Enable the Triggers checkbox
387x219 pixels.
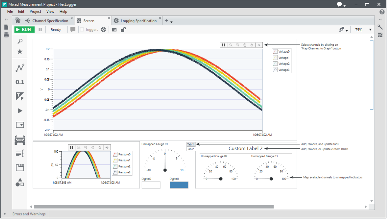82,30
